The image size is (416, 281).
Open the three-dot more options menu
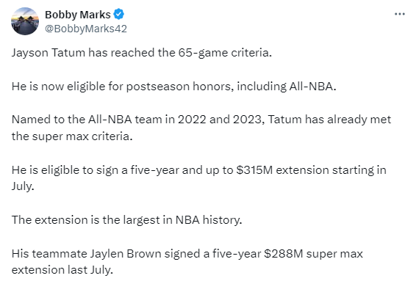click(400, 14)
